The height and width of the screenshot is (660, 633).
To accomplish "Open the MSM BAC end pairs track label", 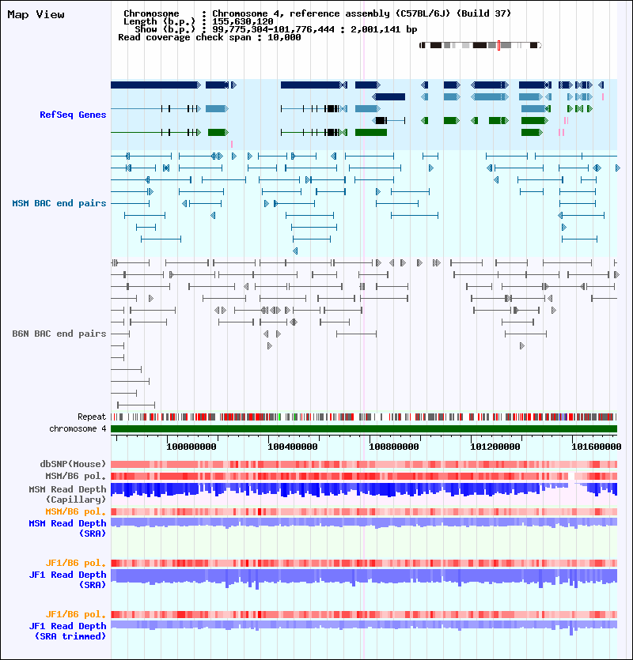I will (59, 203).
